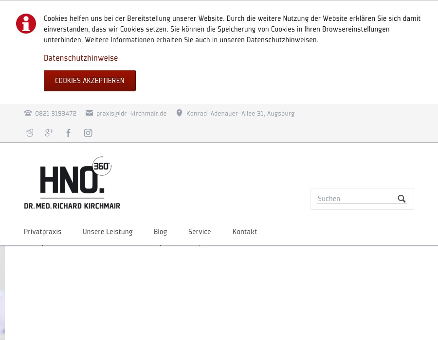Click the map pin location icon
The height and width of the screenshot is (340, 438).
tap(179, 113)
